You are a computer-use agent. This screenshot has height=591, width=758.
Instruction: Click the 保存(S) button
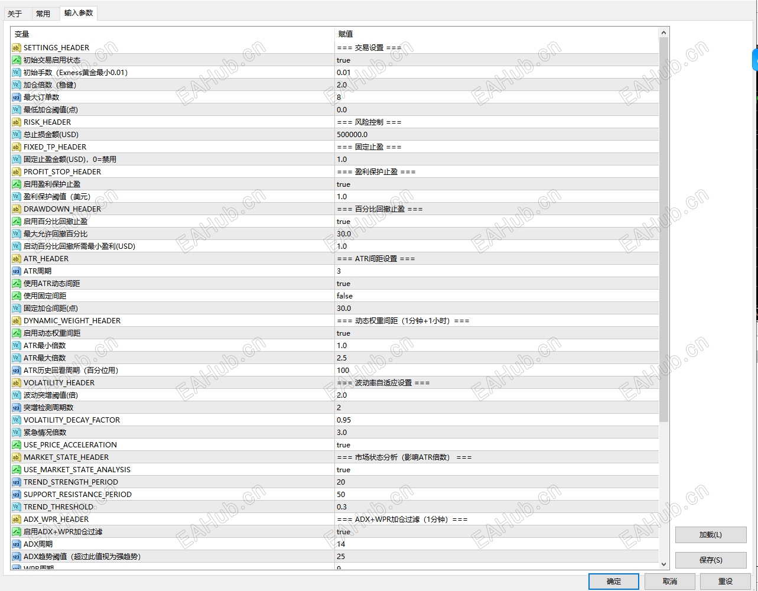711,560
